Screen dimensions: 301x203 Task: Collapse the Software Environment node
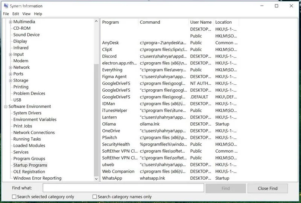pyautogui.click(x=6, y=107)
